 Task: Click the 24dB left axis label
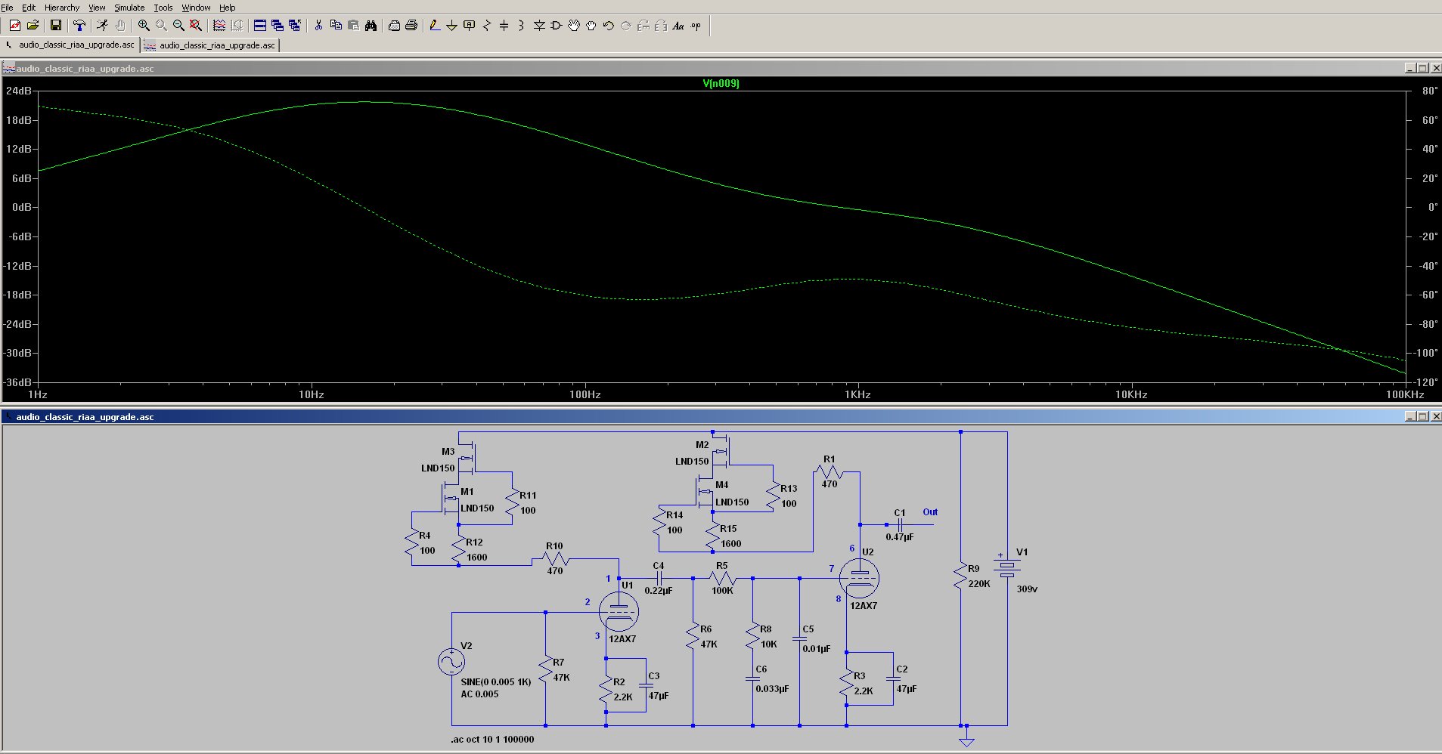(x=19, y=91)
